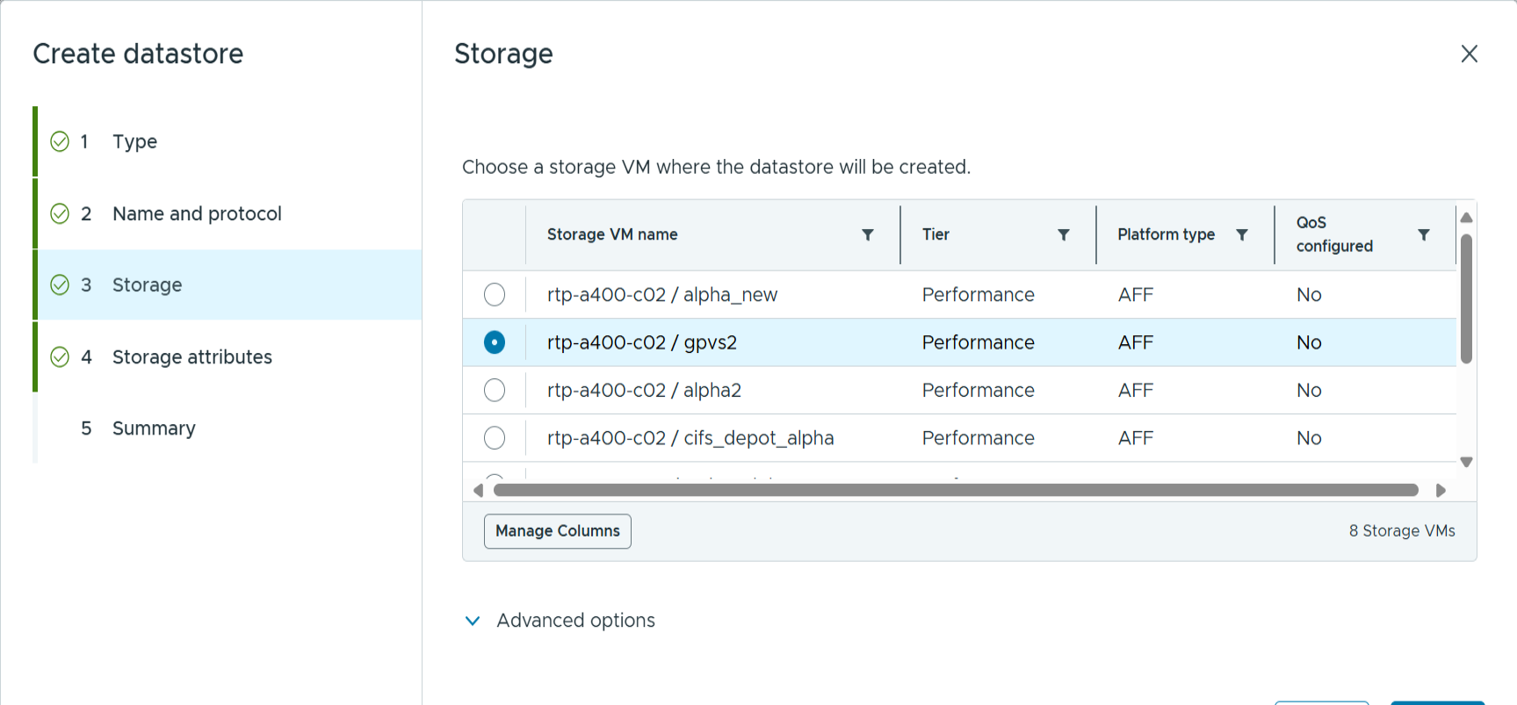Select the cifs_depot_alpha radio button

click(495, 437)
